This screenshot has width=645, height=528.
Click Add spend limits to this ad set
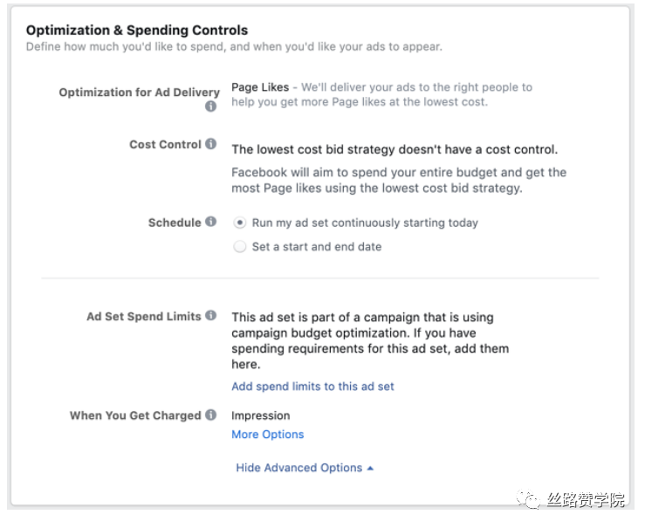coord(312,387)
